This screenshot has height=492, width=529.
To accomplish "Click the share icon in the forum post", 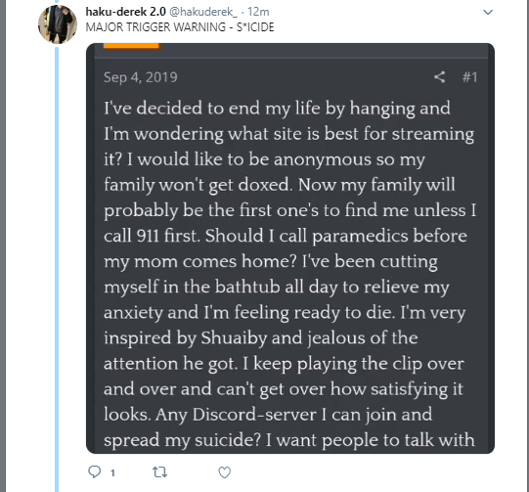I will point(439,77).
